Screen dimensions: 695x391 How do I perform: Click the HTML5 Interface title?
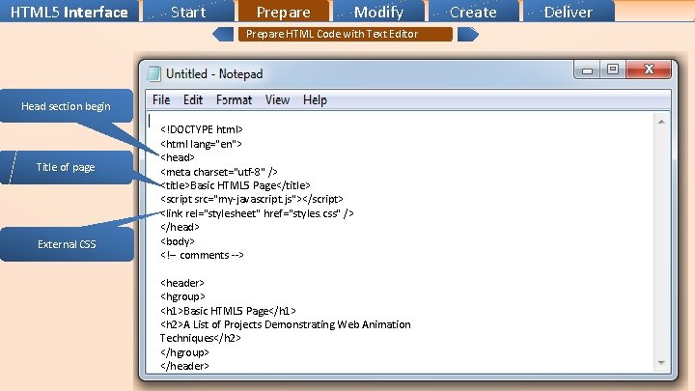tap(69, 12)
